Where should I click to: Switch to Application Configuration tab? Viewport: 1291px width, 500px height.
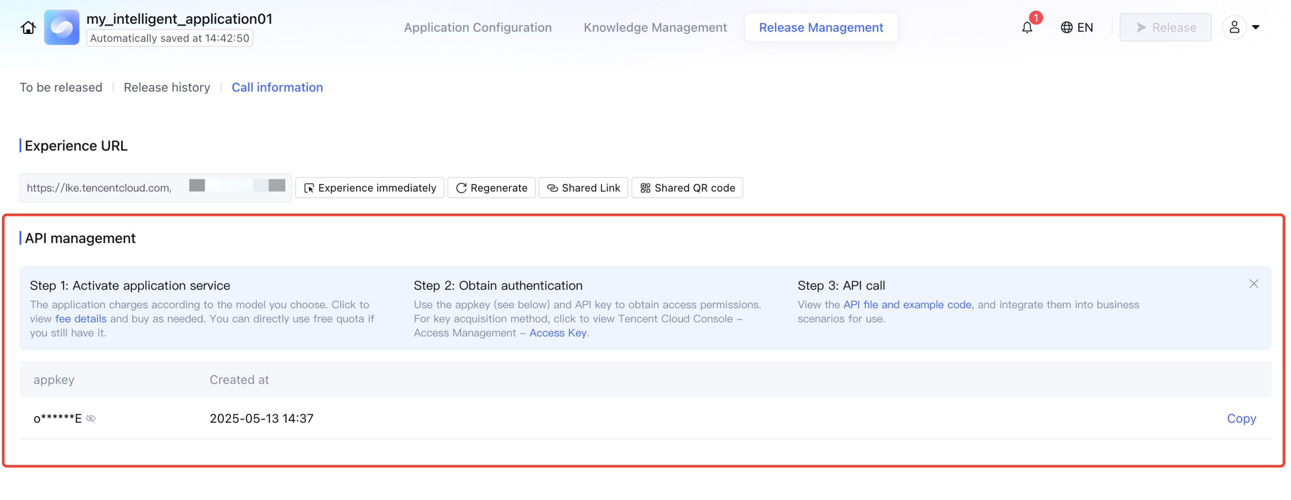[x=477, y=28]
